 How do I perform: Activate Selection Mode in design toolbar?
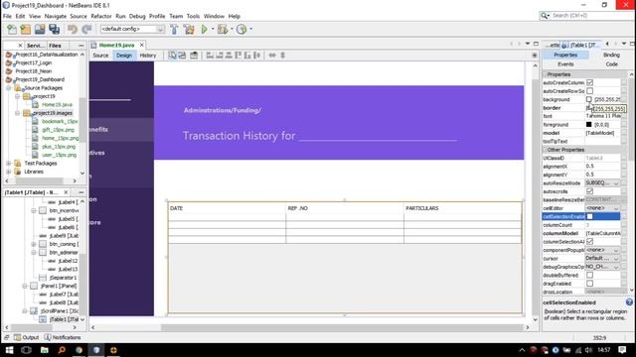172,56
